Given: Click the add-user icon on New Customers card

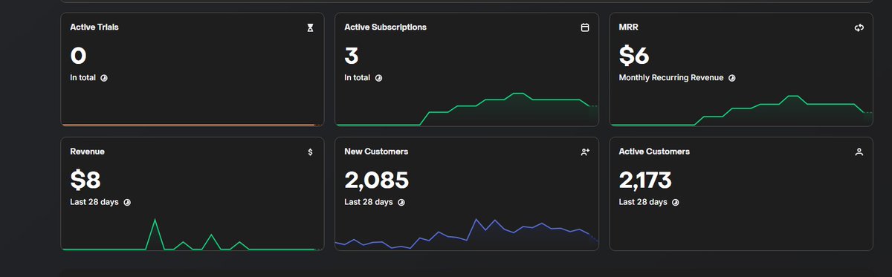Looking at the screenshot, I should tap(585, 151).
